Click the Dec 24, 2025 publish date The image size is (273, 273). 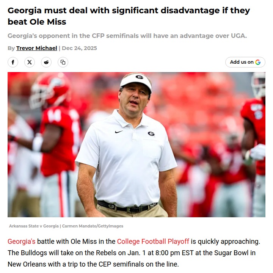(x=79, y=48)
